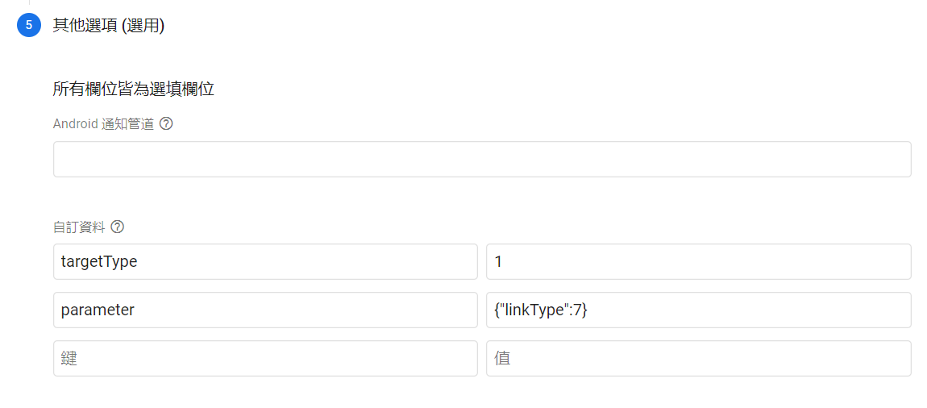Click the 所有欄位皆為選填欄位 description text
The width and height of the screenshot is (927, 408).
pos(133,89)
